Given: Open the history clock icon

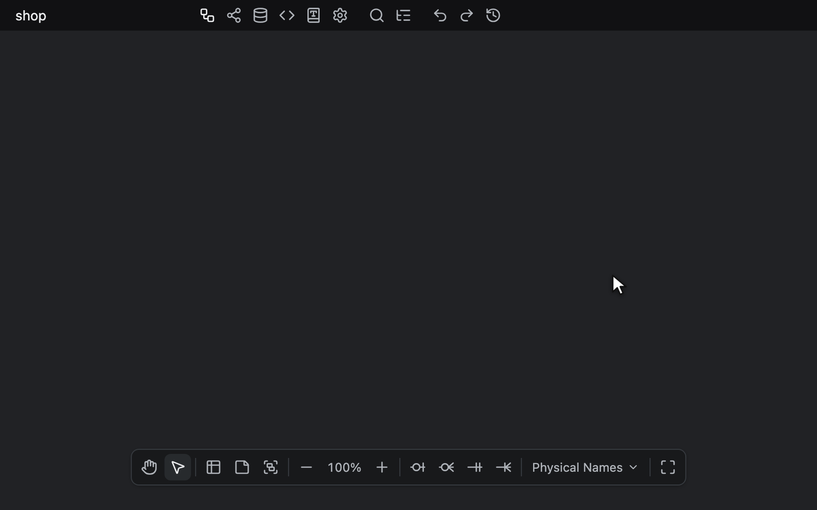Looking at the screenshot, I should (x=493, y=16).
